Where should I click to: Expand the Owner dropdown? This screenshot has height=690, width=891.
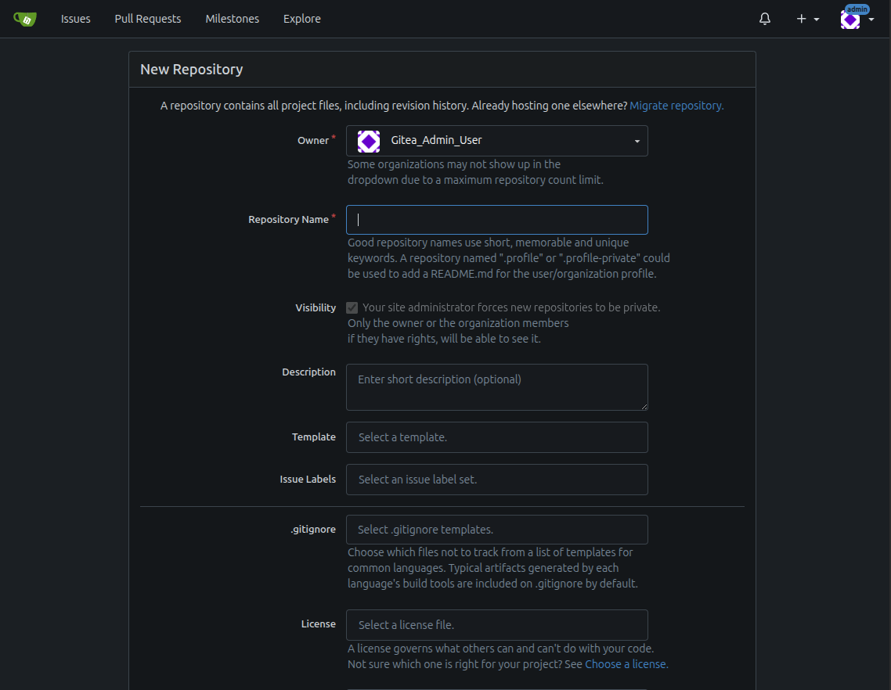coord(496,141)
